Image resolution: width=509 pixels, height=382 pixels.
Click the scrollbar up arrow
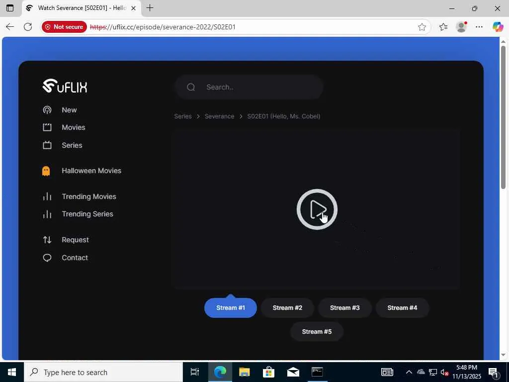click(x=503, y=42)
